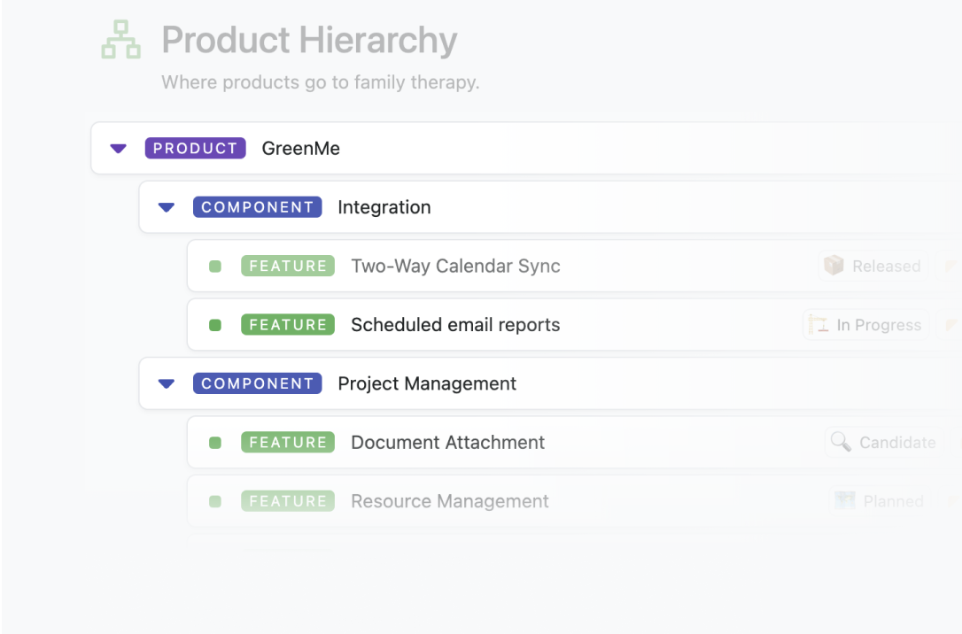962x634 pixels.
Task: Collapse the GreenMe product row
Action: point(119,149)
